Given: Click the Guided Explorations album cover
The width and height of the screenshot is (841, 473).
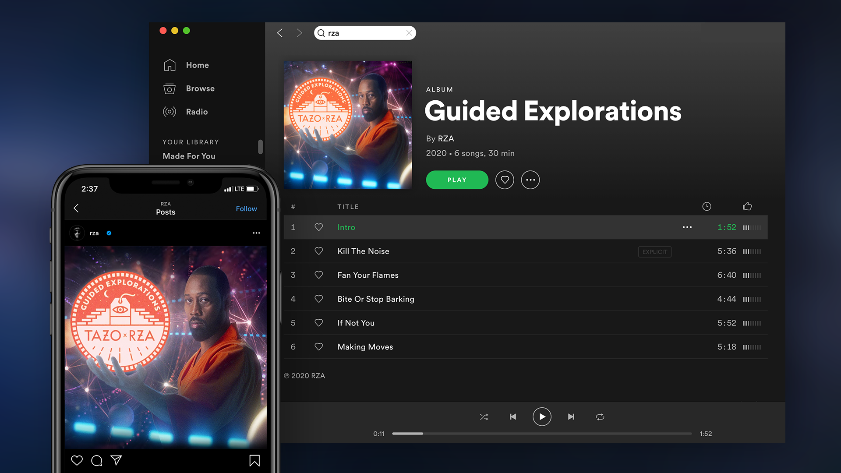Looking at the screenshot, I should pyautogui.click(x=348, y=125).
